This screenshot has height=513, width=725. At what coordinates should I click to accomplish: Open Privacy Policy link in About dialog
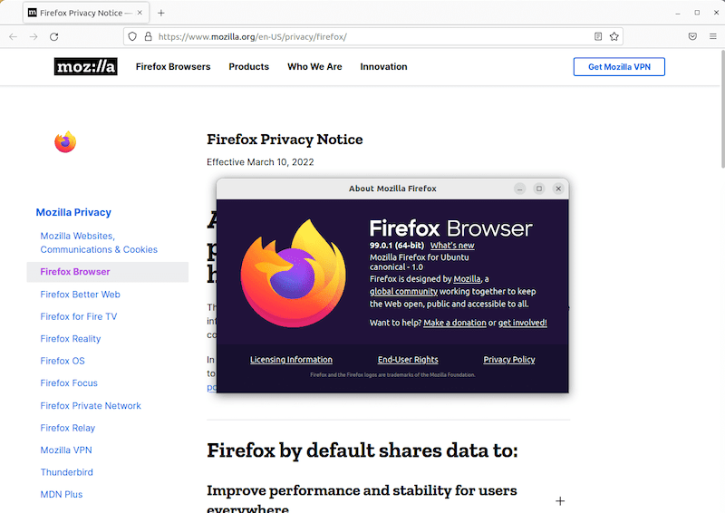click(509, 360)
